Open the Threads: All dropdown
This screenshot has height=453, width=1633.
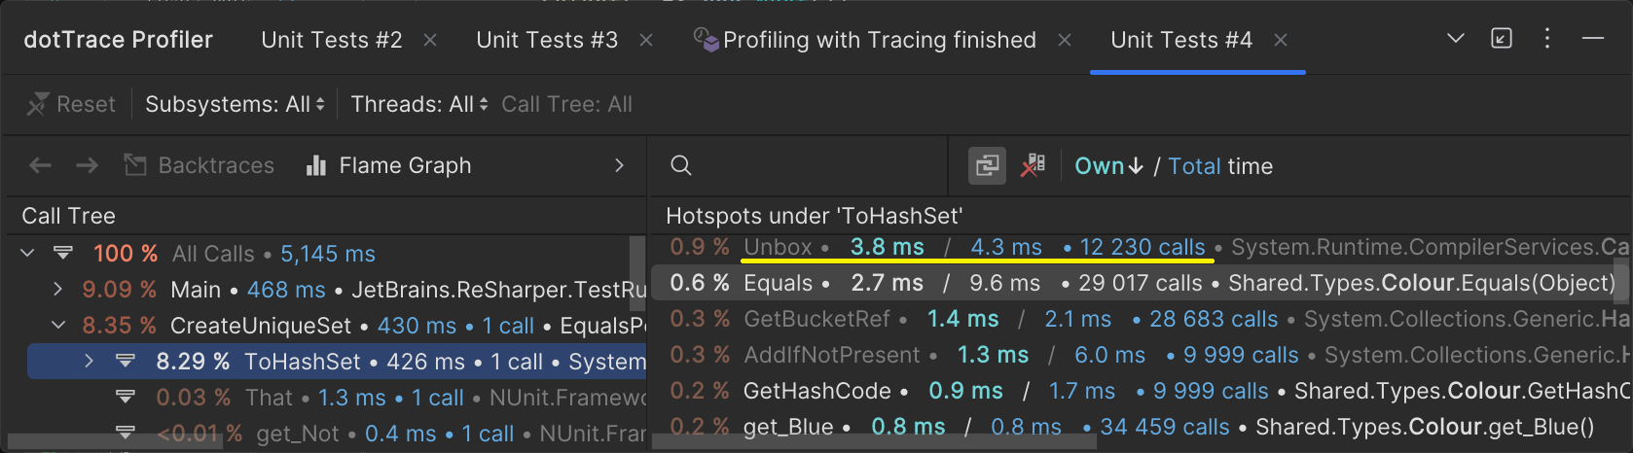tap(418, 104)
